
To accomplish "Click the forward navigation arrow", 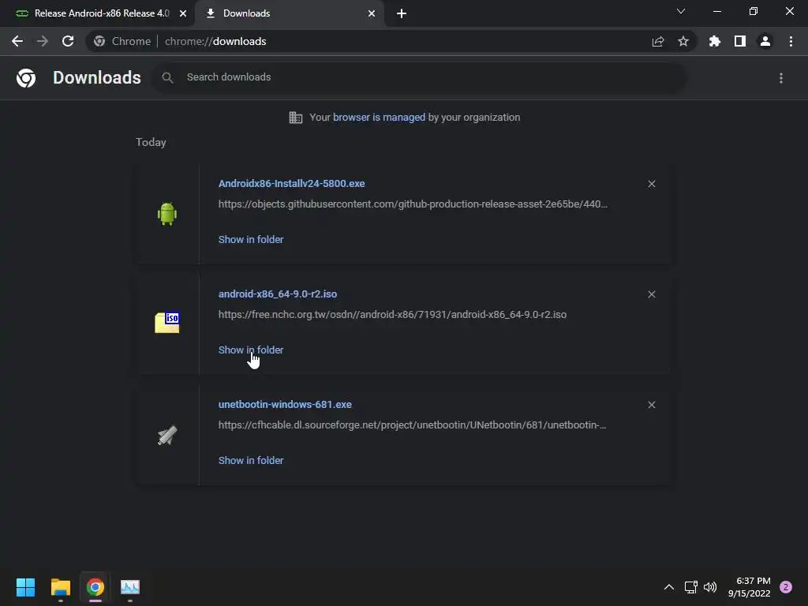I will click(43, 41).
